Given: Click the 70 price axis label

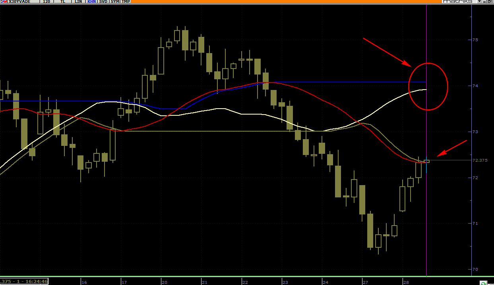Looking at the screenshot, I should [475, 270].
